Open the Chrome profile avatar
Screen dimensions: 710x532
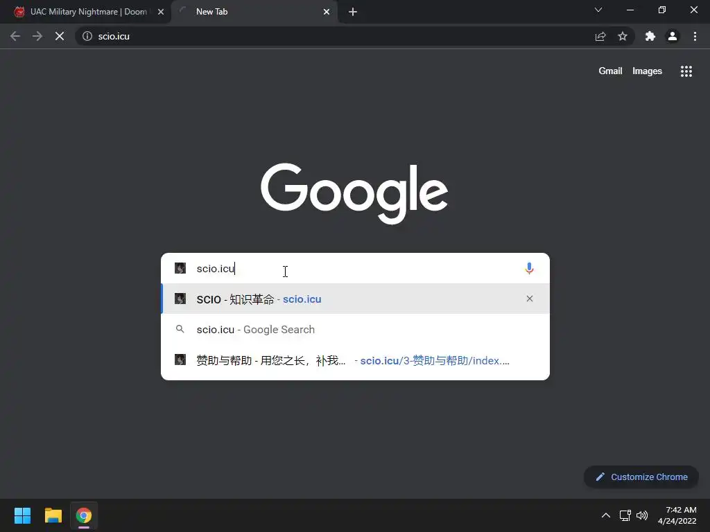[673, 36]
